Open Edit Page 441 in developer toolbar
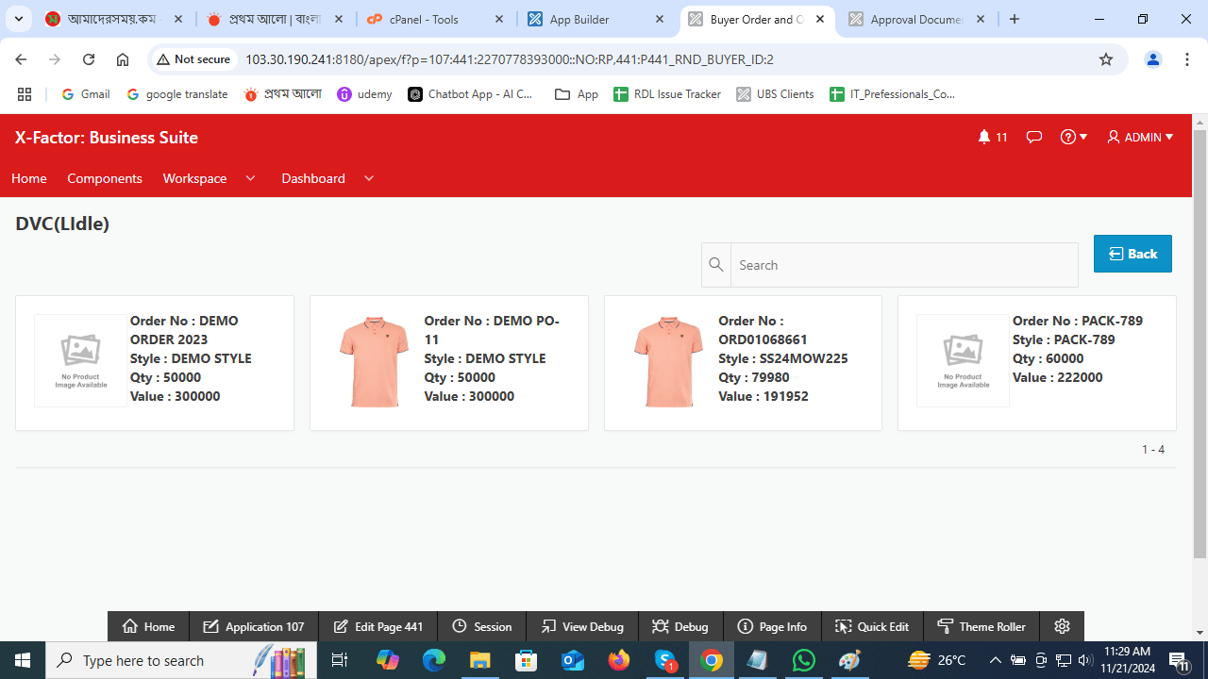The height and width of the screenshot is (679, 1208). tap(377, 626)
